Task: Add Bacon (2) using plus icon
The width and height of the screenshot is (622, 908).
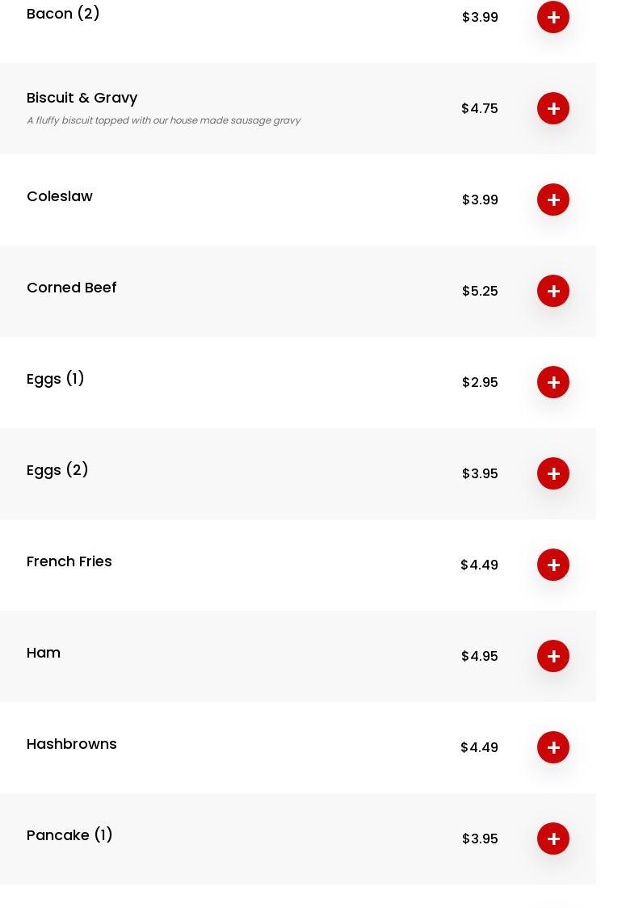Action: pyautogui.click(x=553, y=18)
